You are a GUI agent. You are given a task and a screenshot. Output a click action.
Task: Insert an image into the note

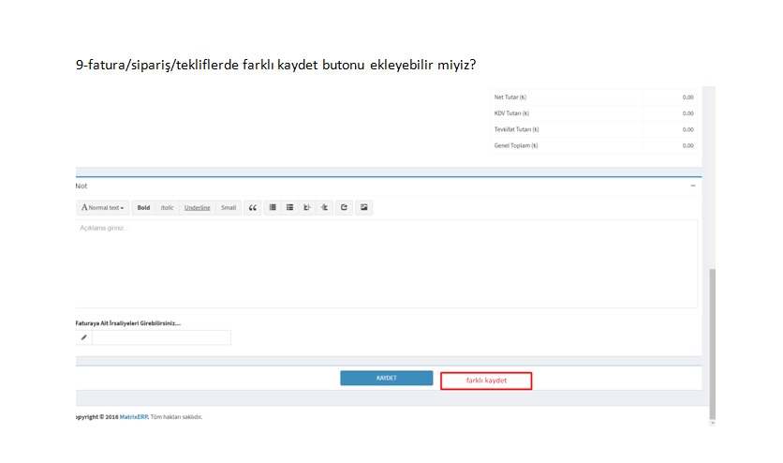coord(363,207)
